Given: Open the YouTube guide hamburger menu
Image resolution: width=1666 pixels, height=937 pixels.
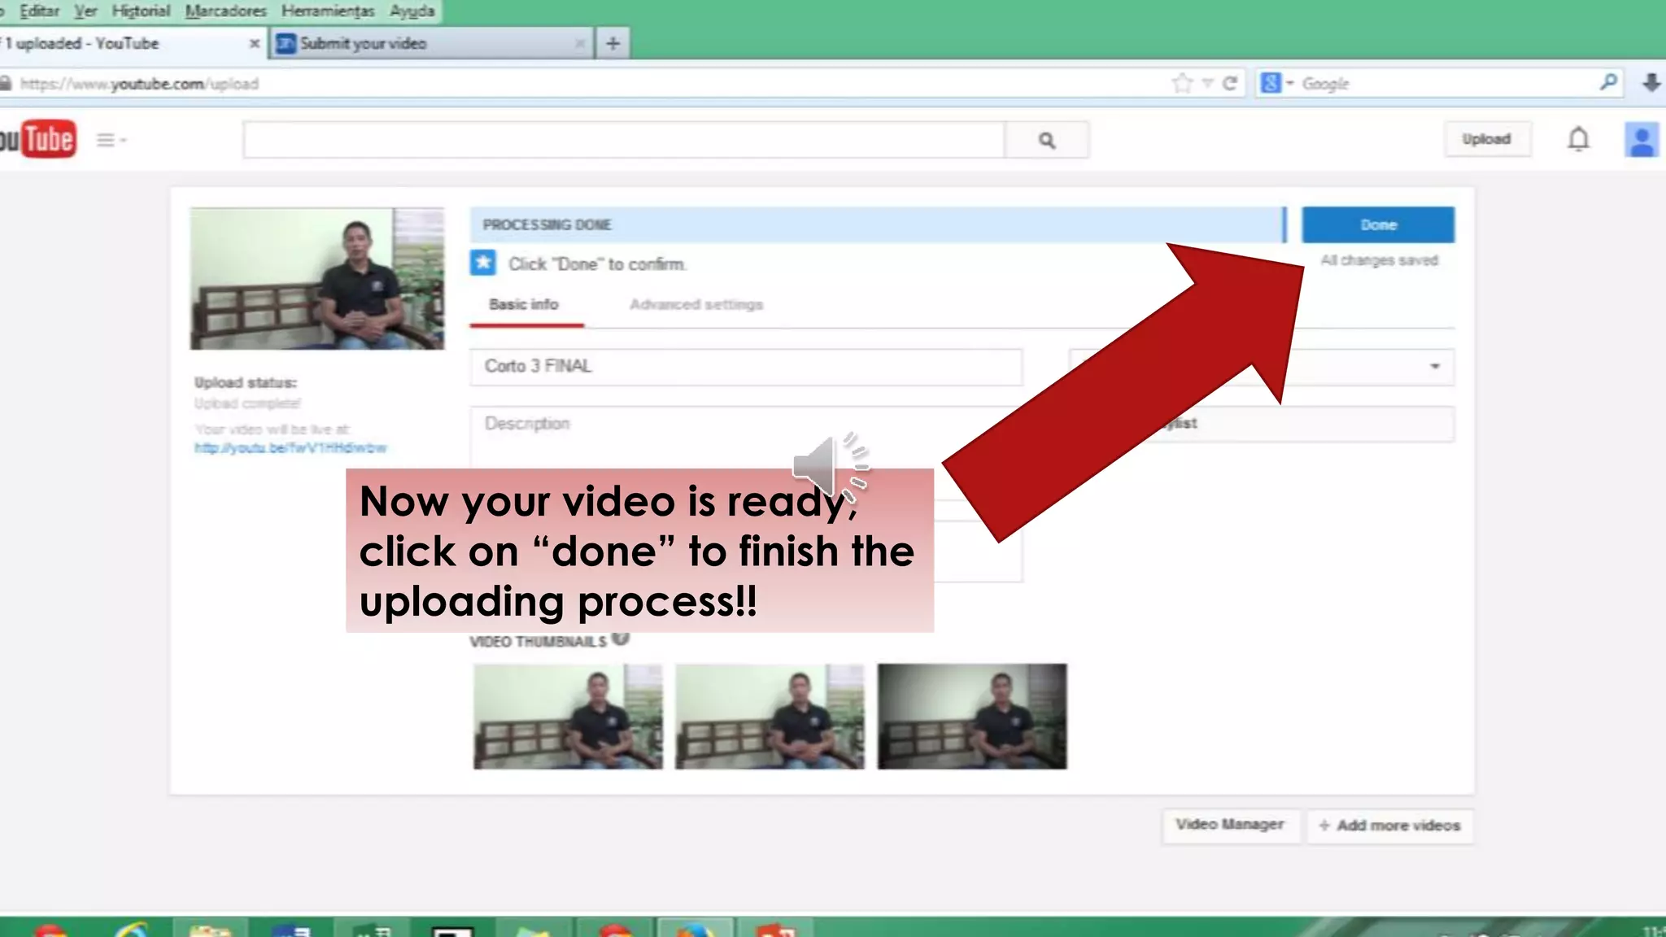Looking at the screenshot, I should tap(111, 140).
